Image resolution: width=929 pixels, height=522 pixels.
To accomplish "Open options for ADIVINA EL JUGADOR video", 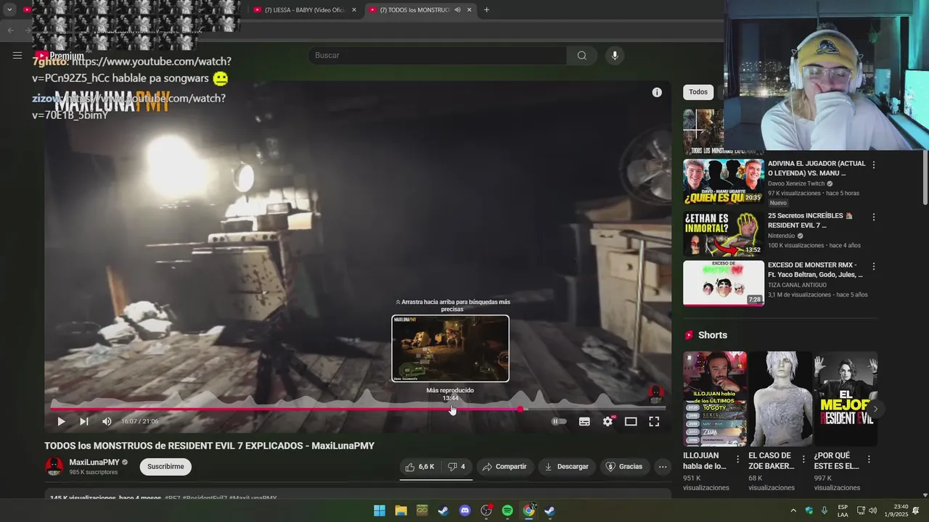I will pyautogui.click(x=874, y=165).
